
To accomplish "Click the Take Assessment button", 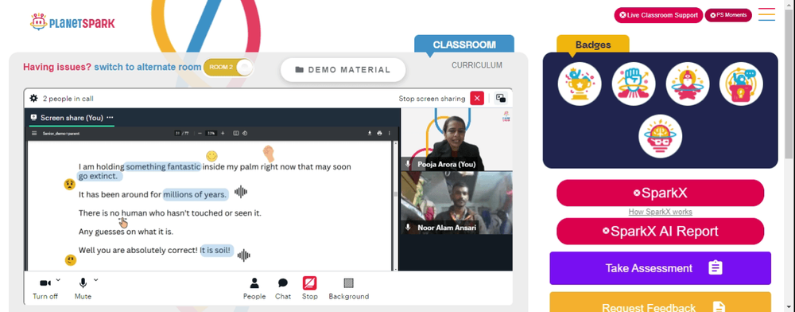I will click(660, 268).
